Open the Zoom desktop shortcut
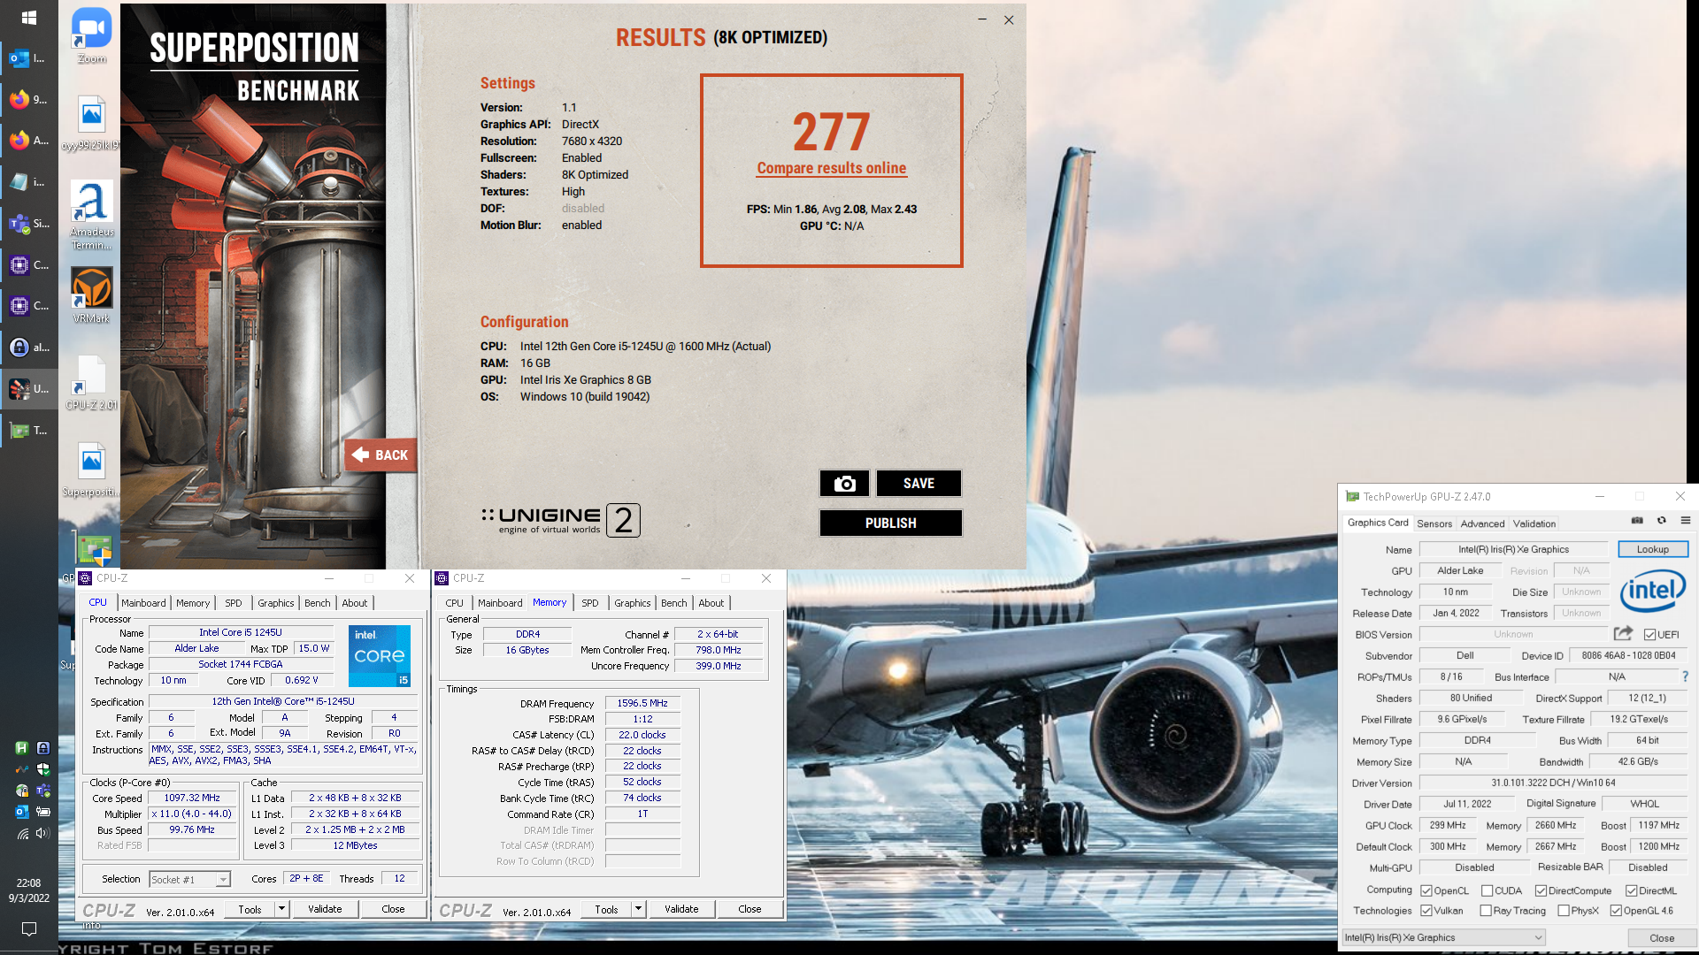The width and height of the screenshot is (1699, 955). tap(92, 35)
